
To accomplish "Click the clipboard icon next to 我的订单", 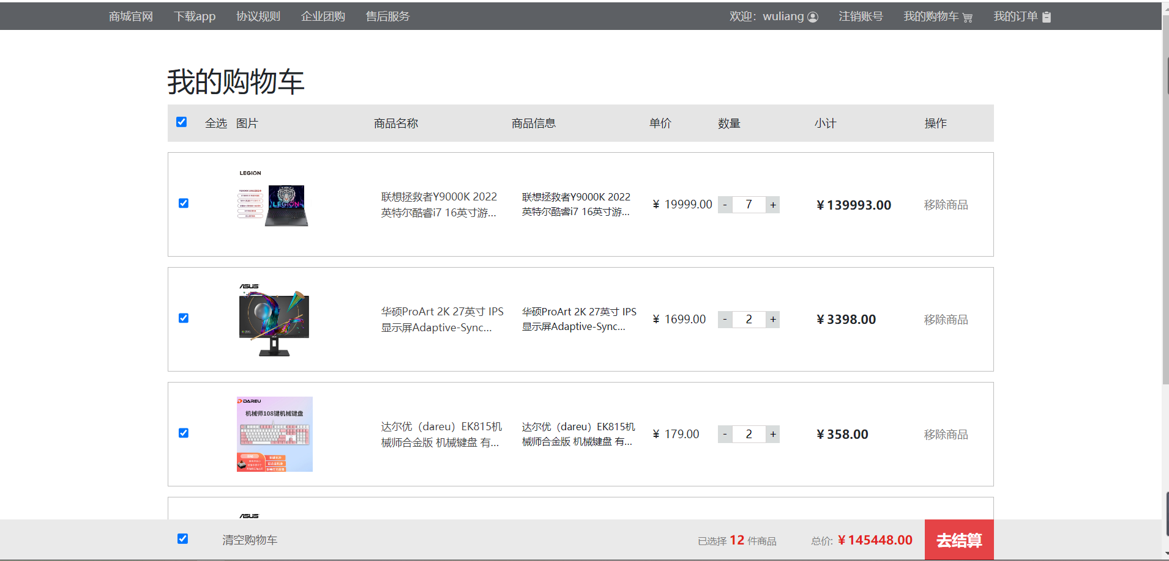I will pos(1047,17).
